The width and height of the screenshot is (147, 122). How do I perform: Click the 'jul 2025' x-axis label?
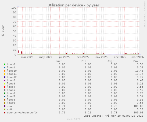(x=64, y=57)
